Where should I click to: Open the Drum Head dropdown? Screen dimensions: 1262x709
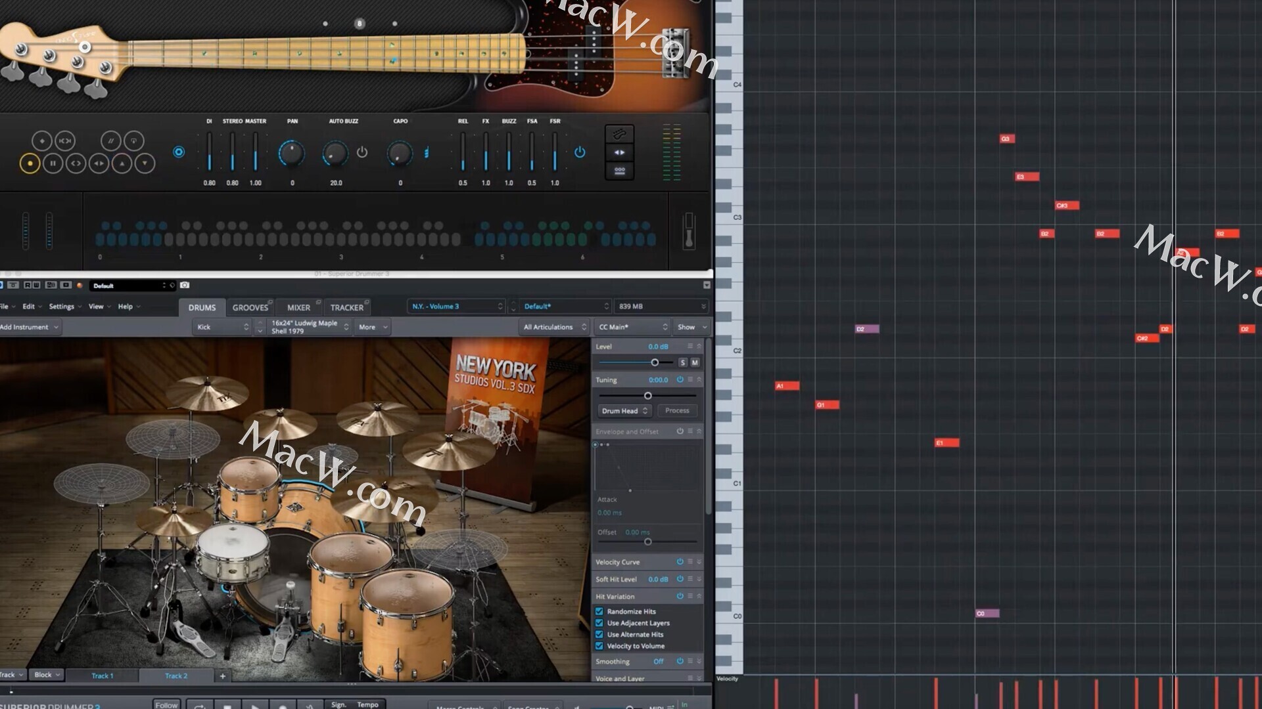pos(624,411)
